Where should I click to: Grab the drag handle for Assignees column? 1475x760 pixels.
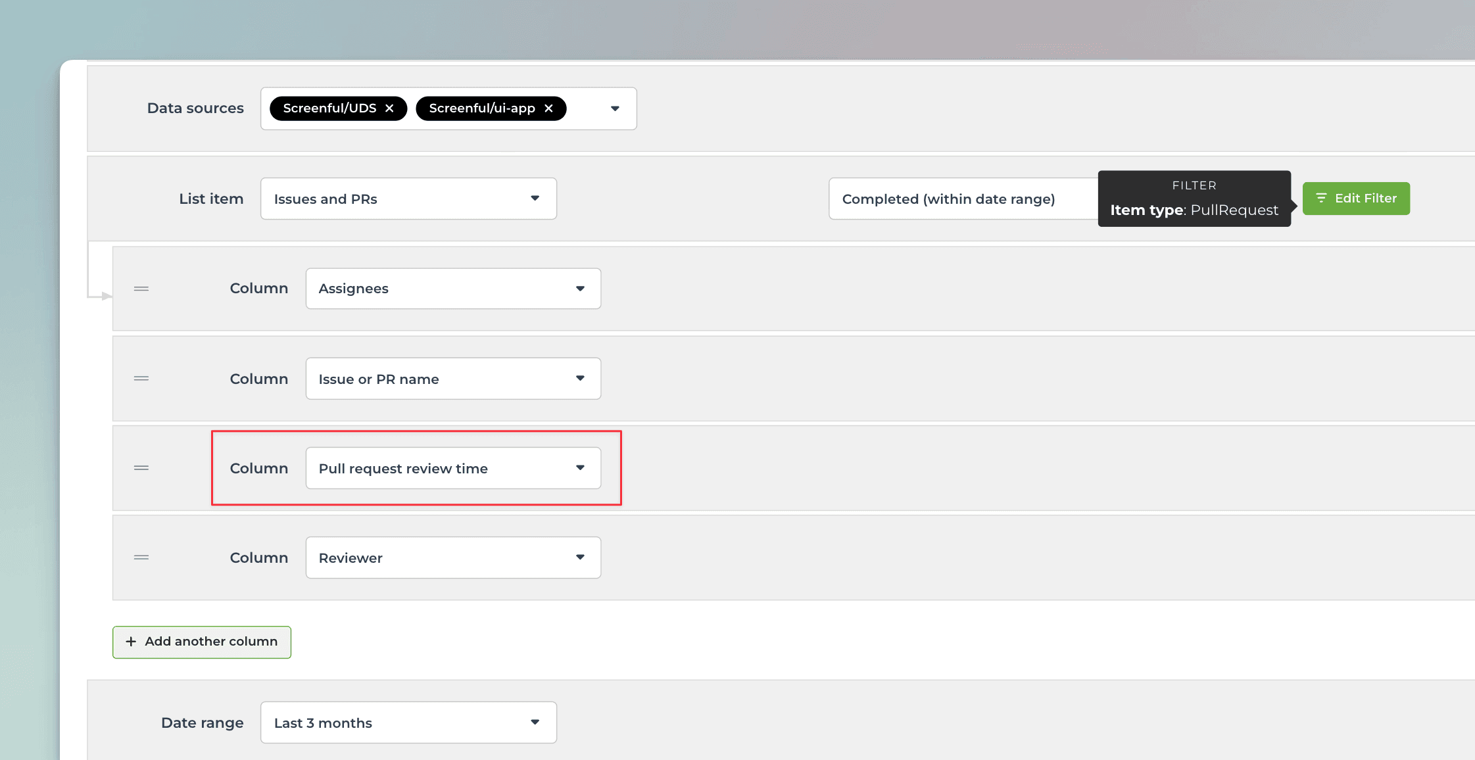(141, 289)
